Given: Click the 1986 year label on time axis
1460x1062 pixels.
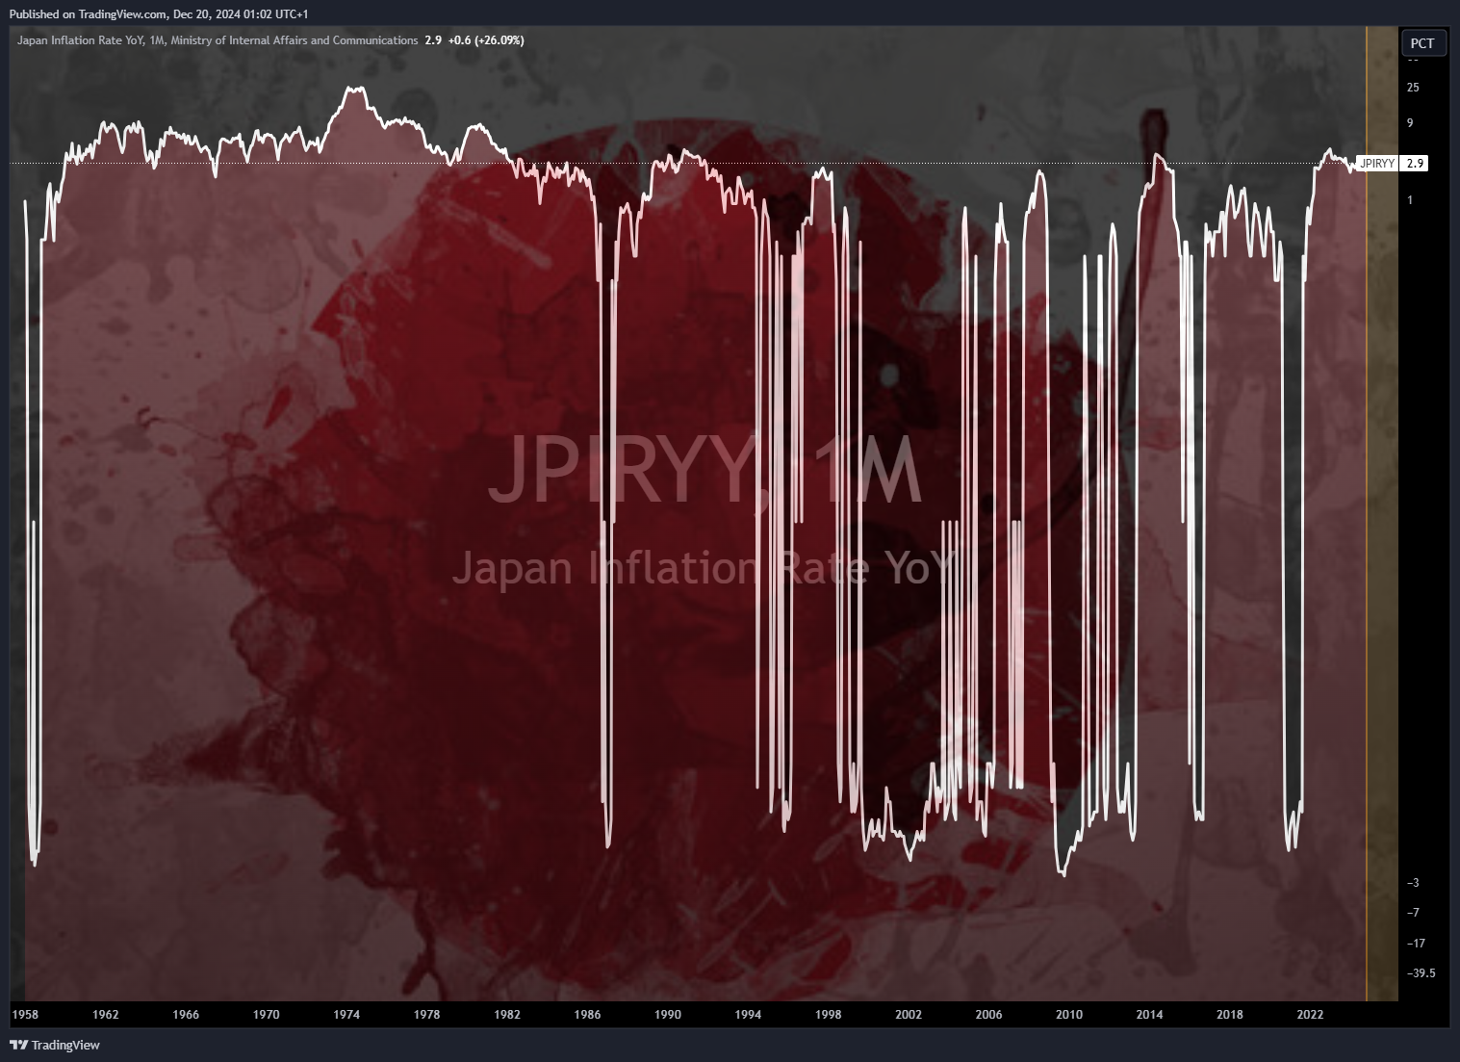Looking at the screenshot, I should coord(587,1014).
